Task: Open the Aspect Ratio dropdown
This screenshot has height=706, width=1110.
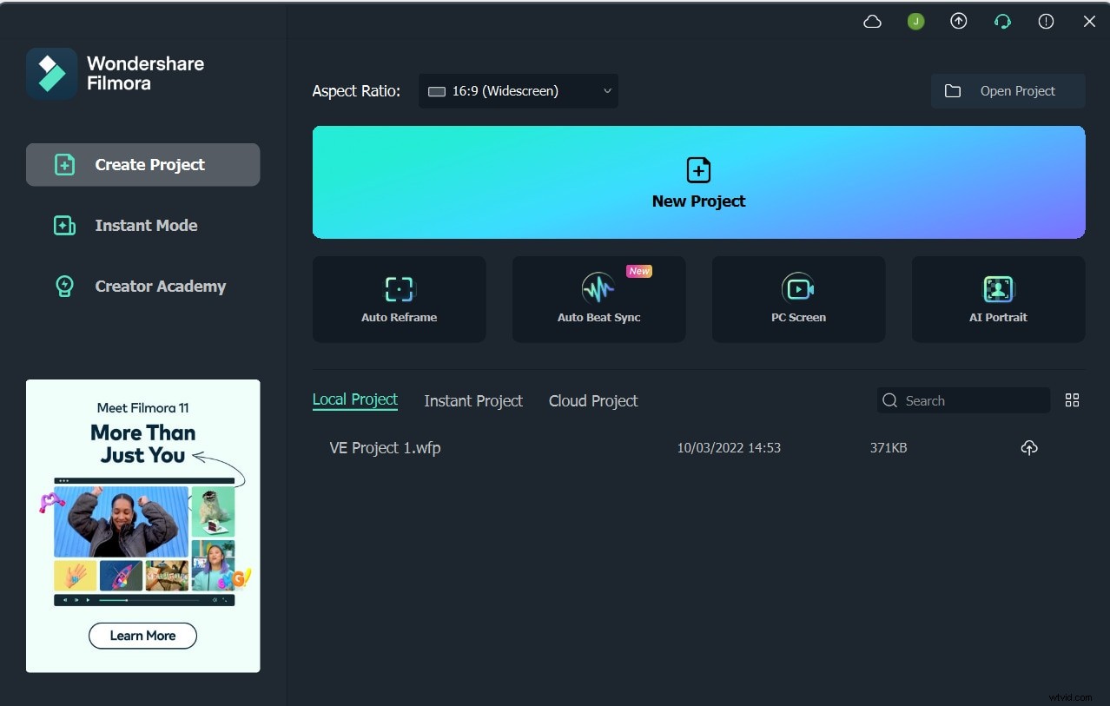Action: coord(519,90)
